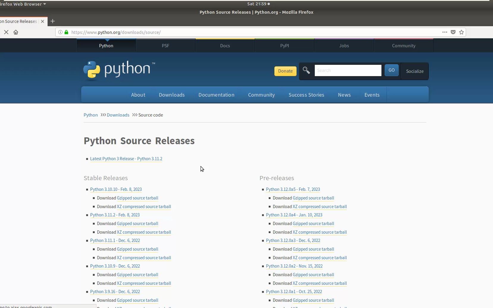Download Gzipped source tarball for Python 3.12.0a2

point(313,275)
